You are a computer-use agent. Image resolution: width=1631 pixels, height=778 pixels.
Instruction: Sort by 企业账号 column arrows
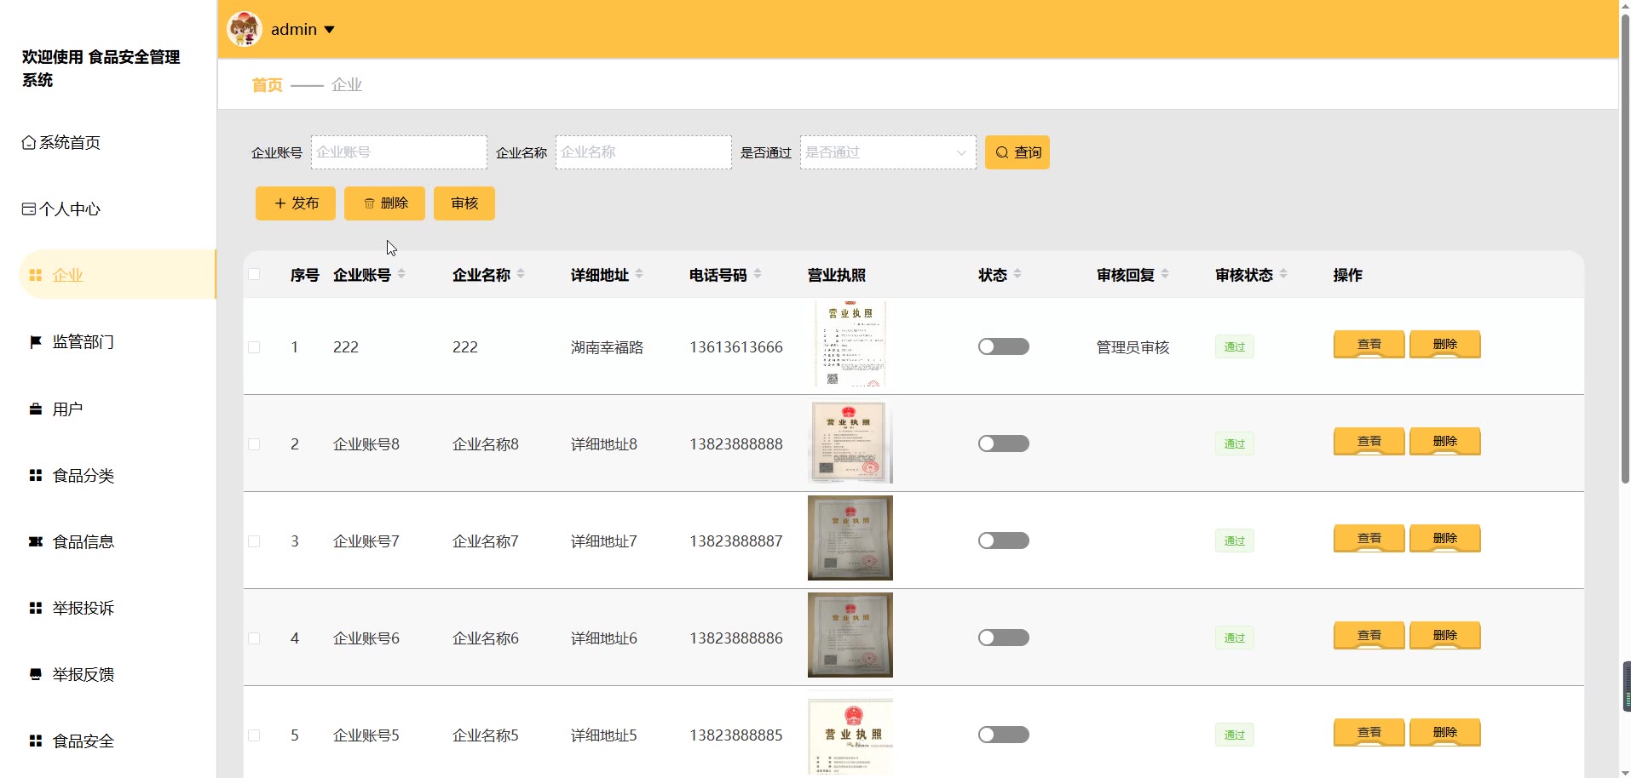(x=401, y=274)
